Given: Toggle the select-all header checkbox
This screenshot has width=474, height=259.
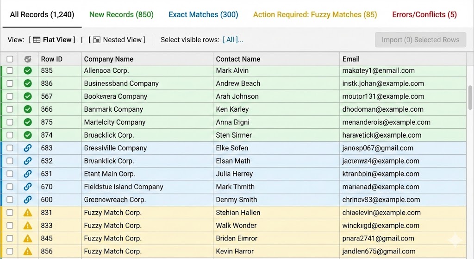Looking at the screenshot, I should point(10,59).
